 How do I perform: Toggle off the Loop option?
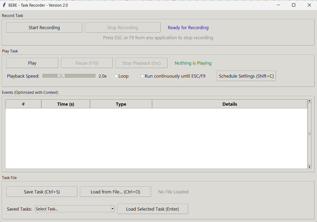tap(116, 76)
